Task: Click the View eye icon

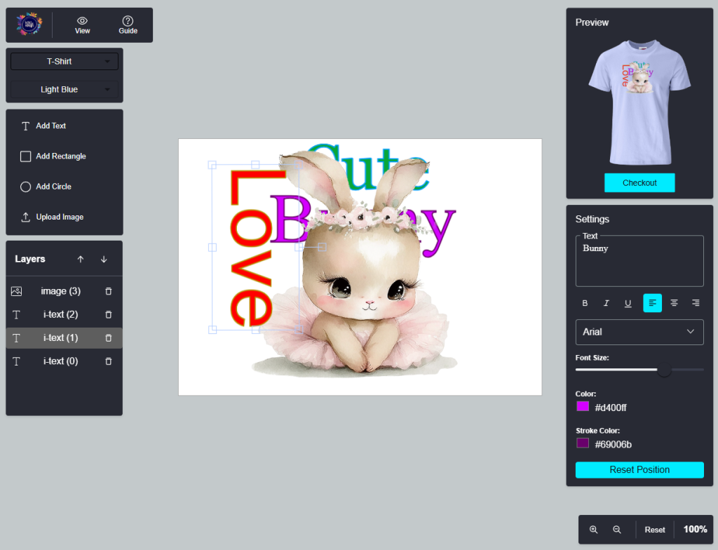Action: click(83, 21)
